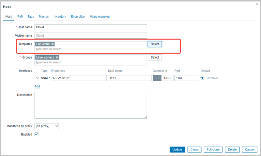Remove the Linux servers group tag
The width and height of the screenshot is (261, 156).
pos(57,58)
